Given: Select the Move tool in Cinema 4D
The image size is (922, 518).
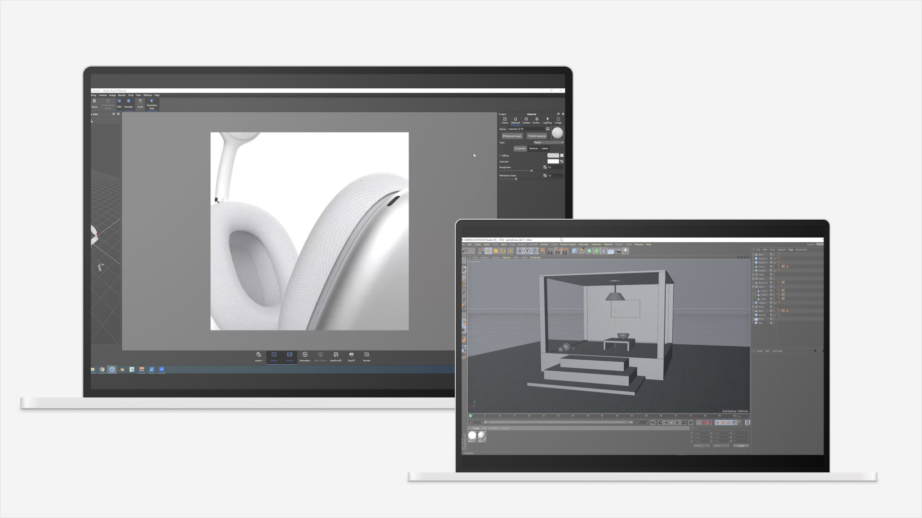Looking at the screenshot, I should point(488,251).
